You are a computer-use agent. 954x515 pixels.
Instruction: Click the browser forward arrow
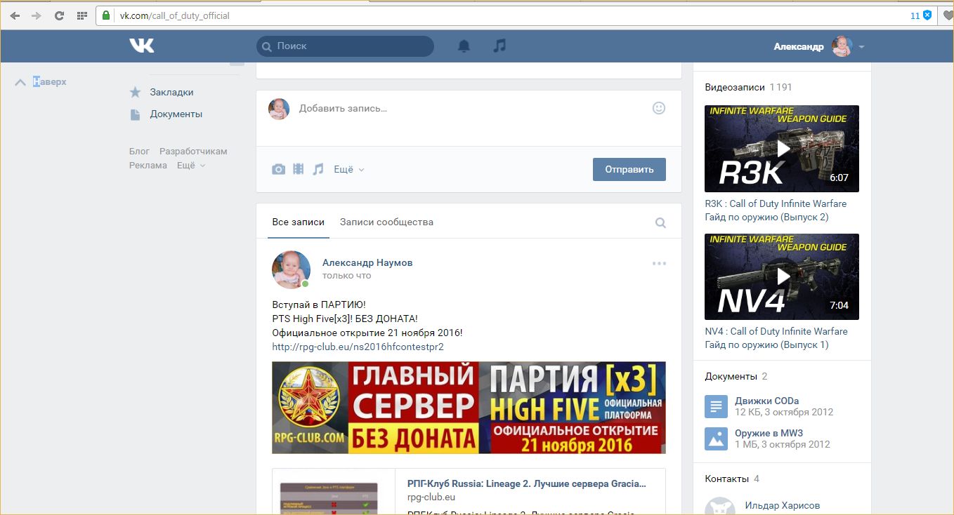point(36,15)
